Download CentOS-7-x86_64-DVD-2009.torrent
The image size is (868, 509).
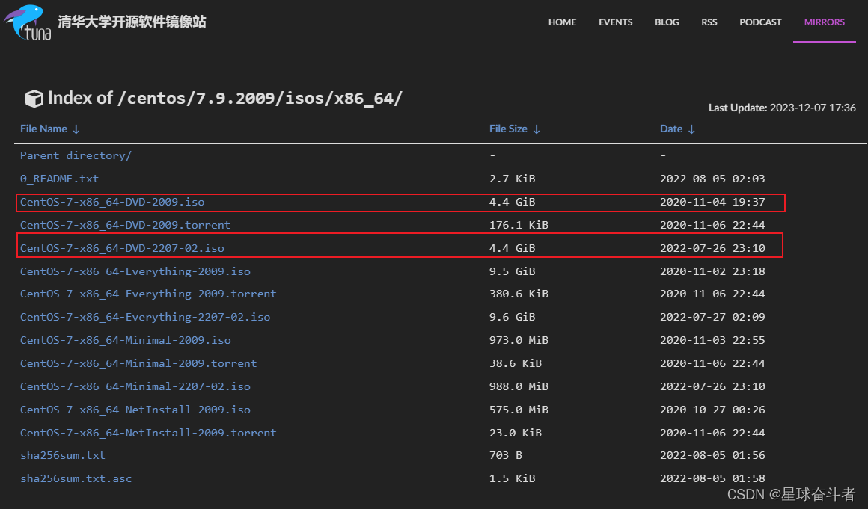pos(125,226)
